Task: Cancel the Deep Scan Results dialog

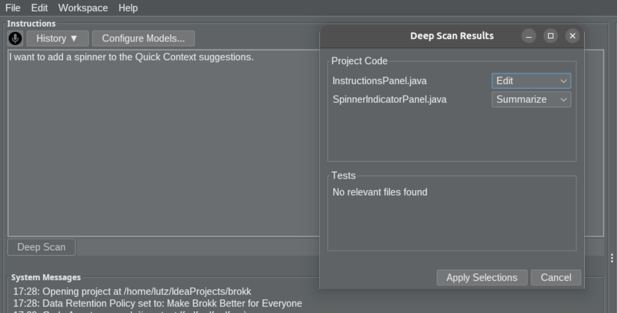Action: (556, 278)
